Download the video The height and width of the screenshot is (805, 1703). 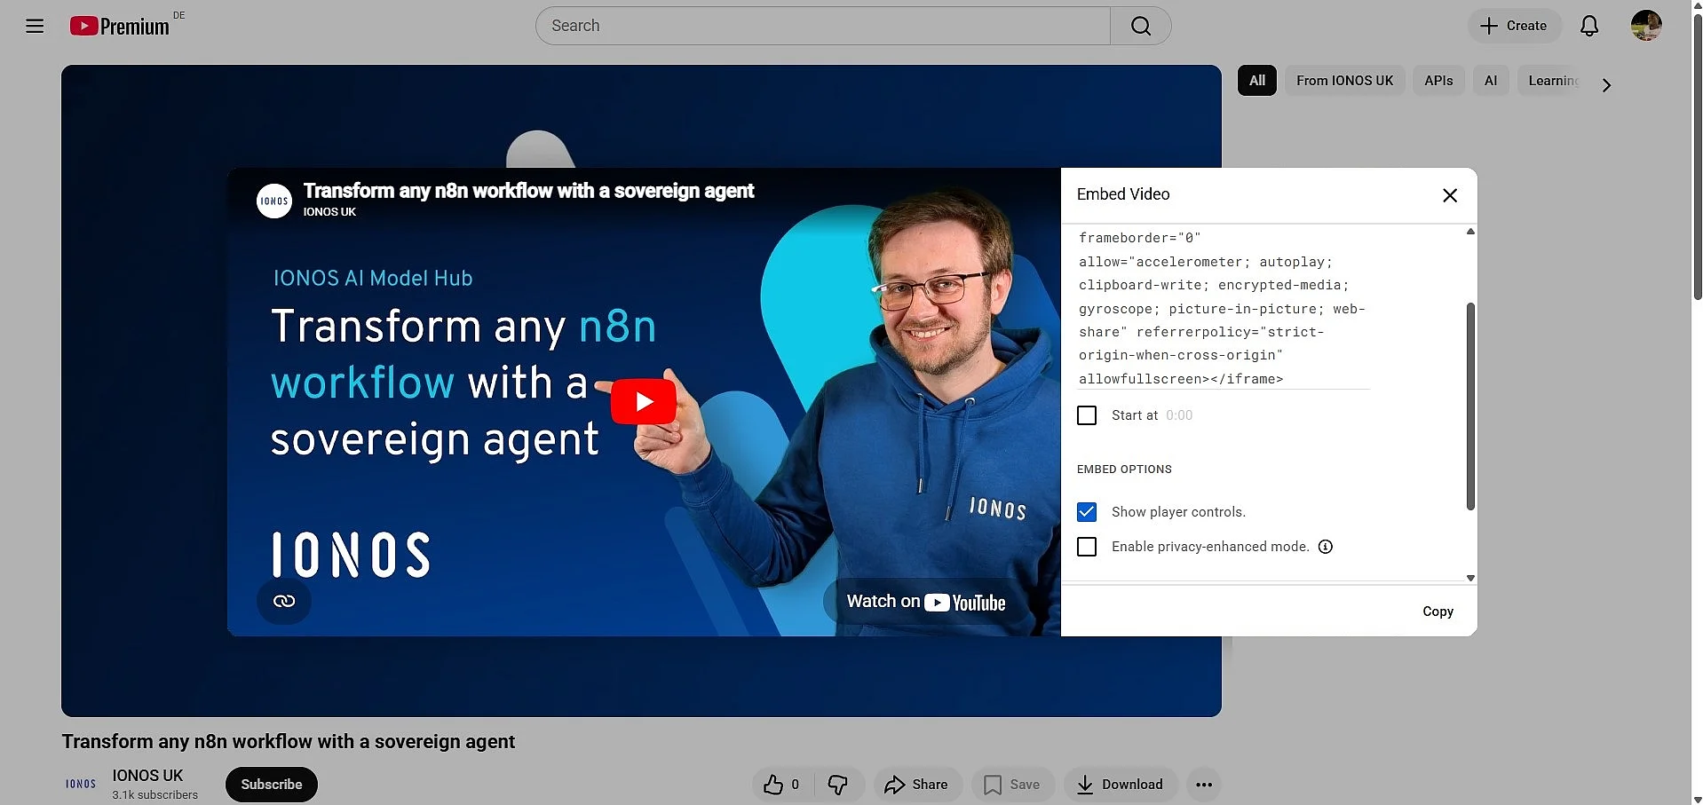1121,785
